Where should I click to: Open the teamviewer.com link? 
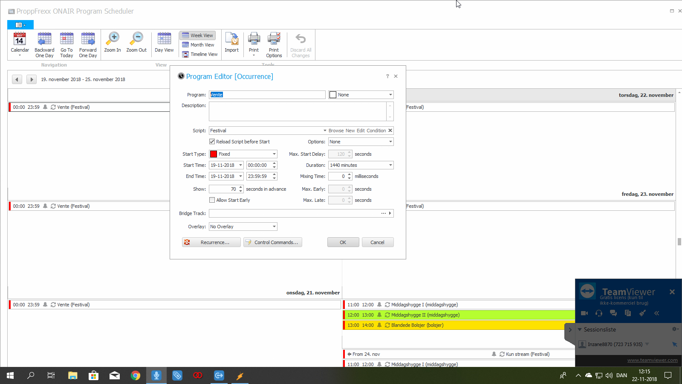tap(652, 360)
